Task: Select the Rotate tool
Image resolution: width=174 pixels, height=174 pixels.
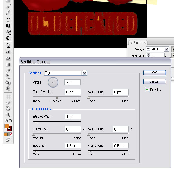Action: [8, 20]
